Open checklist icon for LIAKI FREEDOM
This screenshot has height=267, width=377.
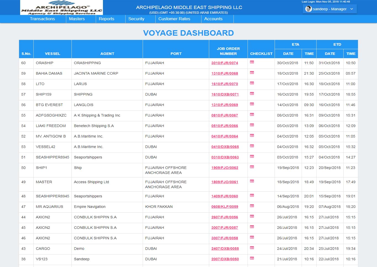(252, 125)
